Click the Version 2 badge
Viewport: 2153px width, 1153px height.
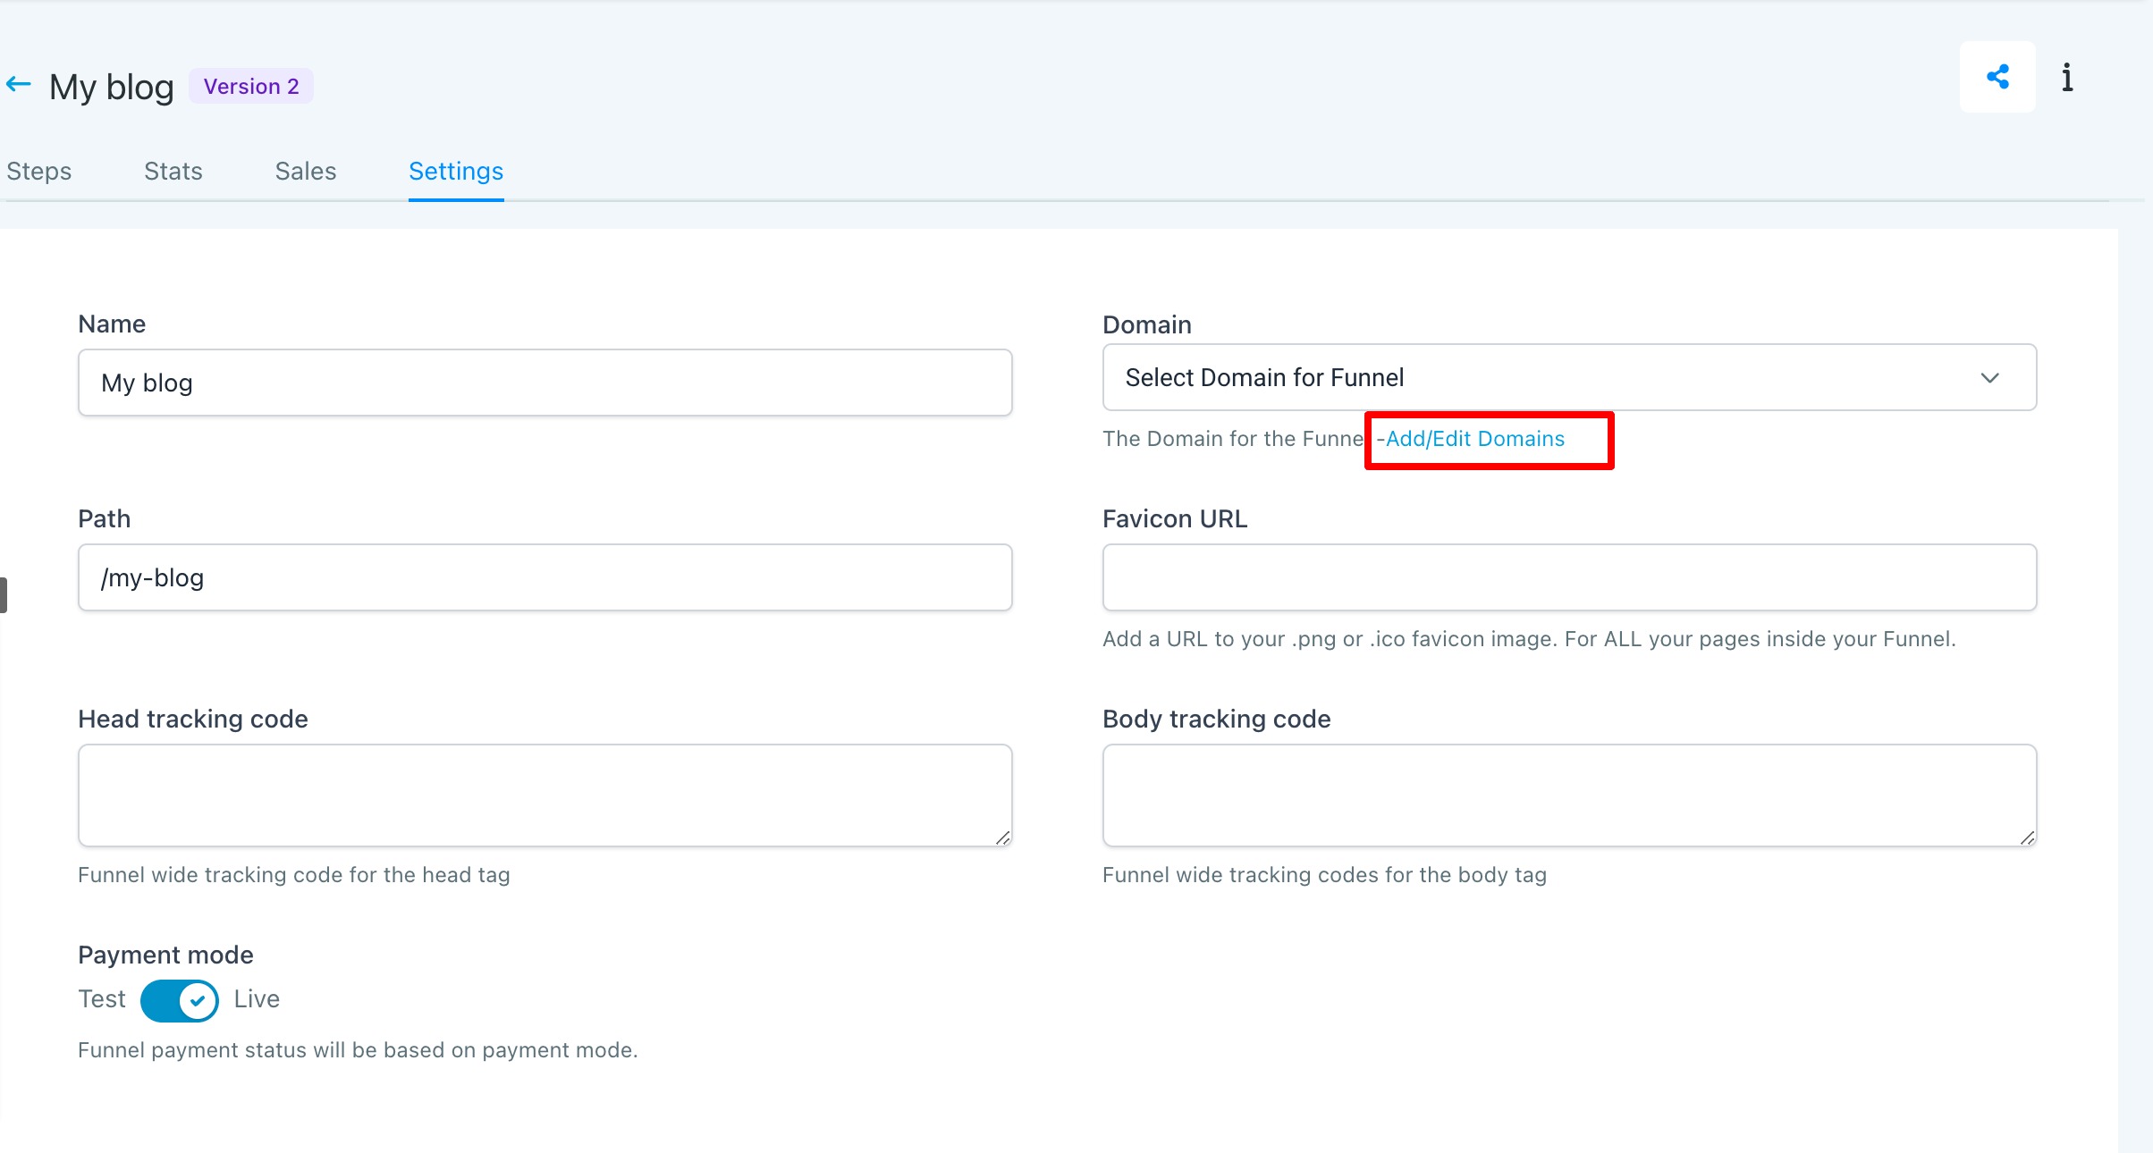(251, 87)
